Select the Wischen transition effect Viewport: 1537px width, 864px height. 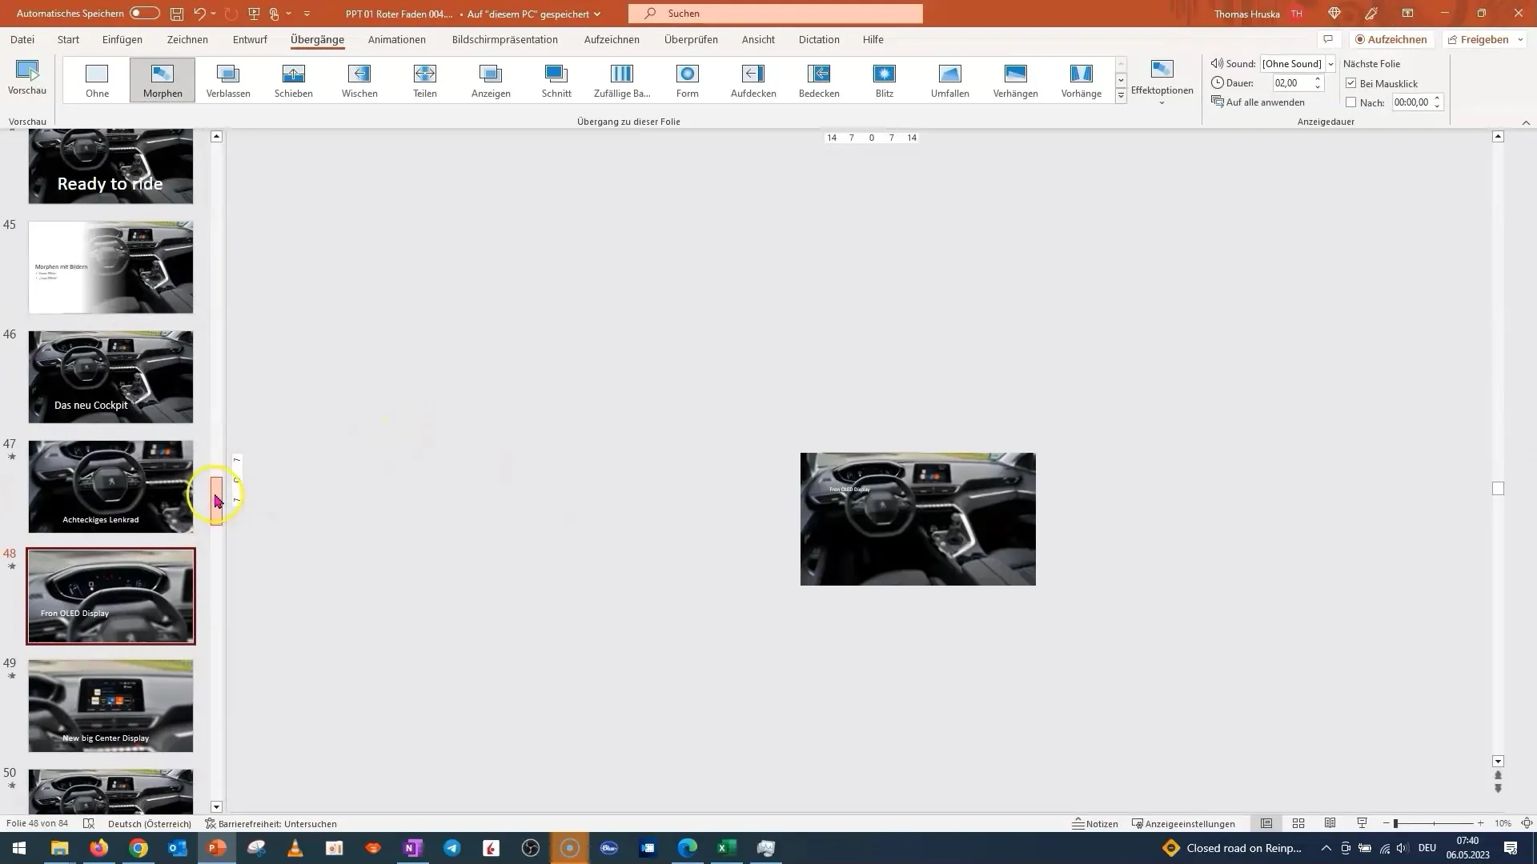(360, 79)
